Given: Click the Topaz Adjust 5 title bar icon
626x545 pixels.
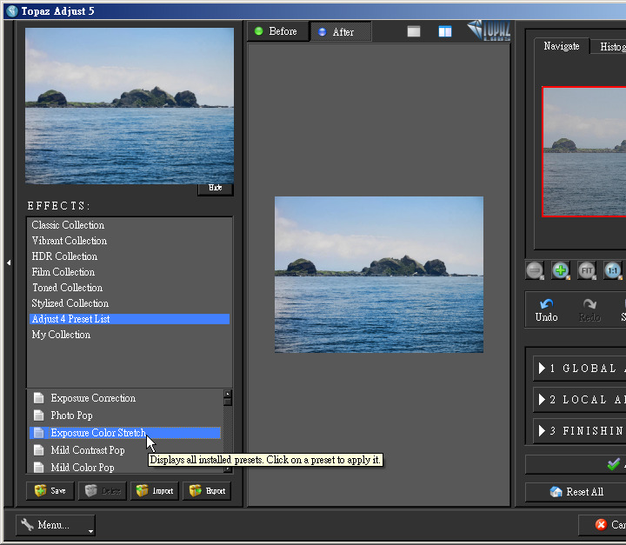Looking at the screenshot, I should (x=12, y=10).
